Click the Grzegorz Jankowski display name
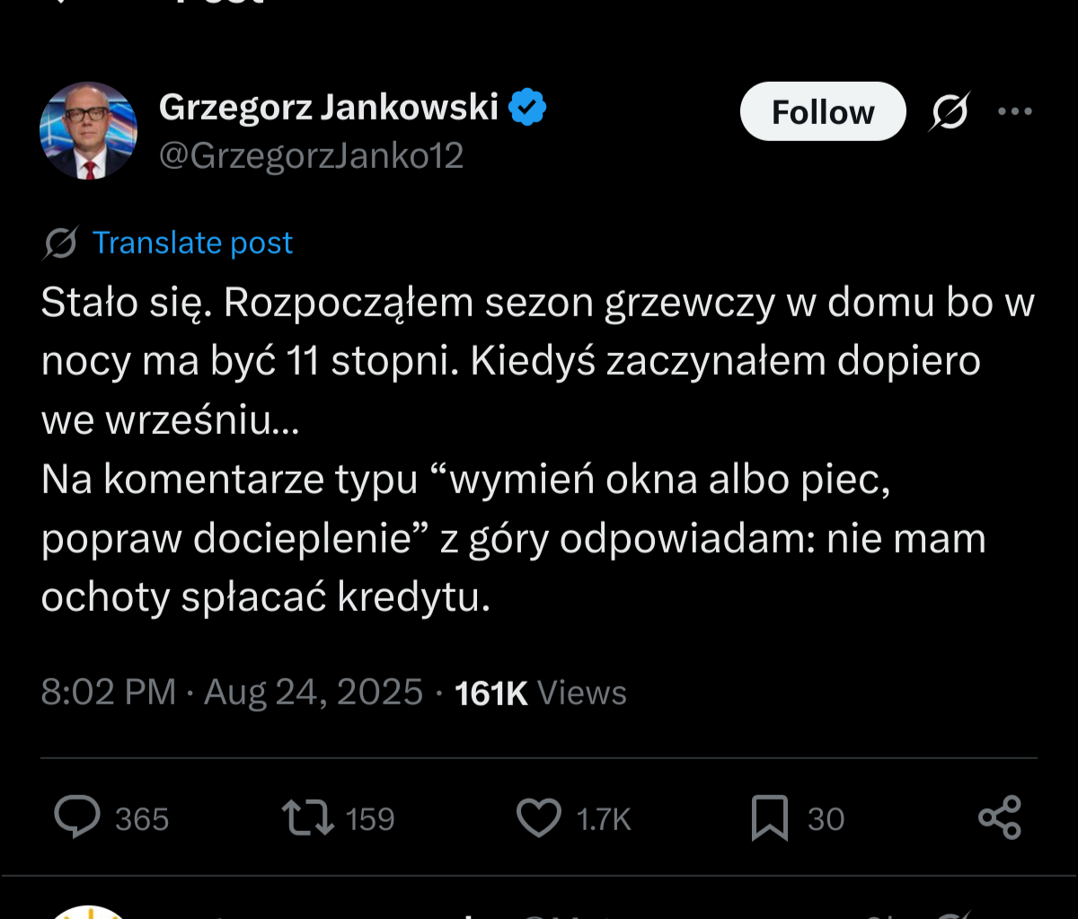The image size is (1078, 919). click(x=328, y=108)
